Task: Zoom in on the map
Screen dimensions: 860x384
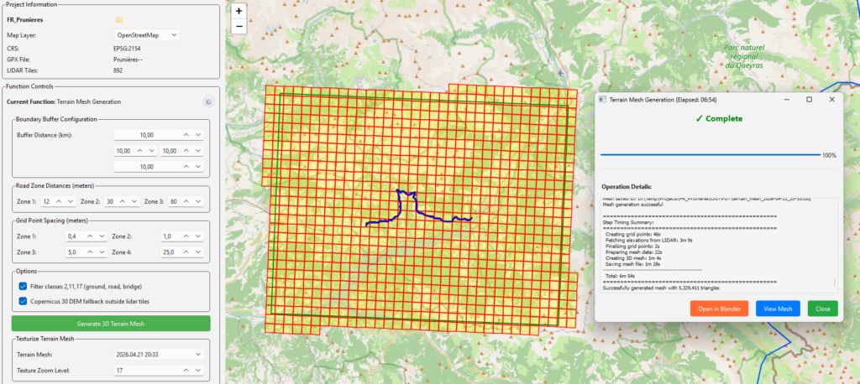Action: click(239, 12)
